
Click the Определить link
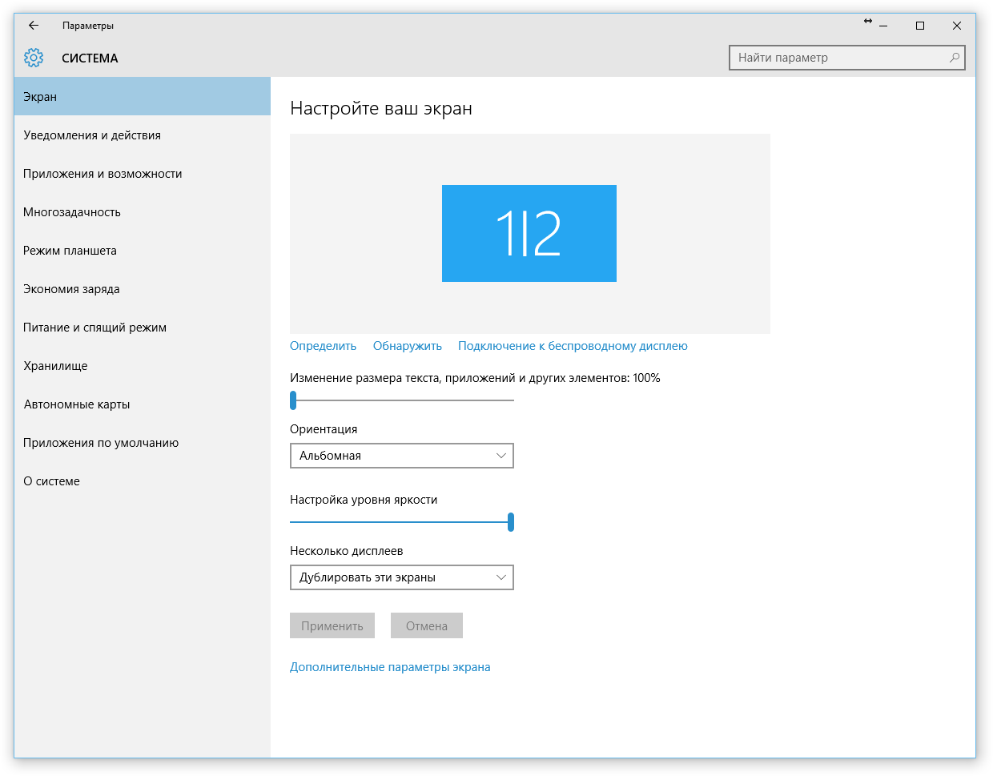click(x=323, y=346)
